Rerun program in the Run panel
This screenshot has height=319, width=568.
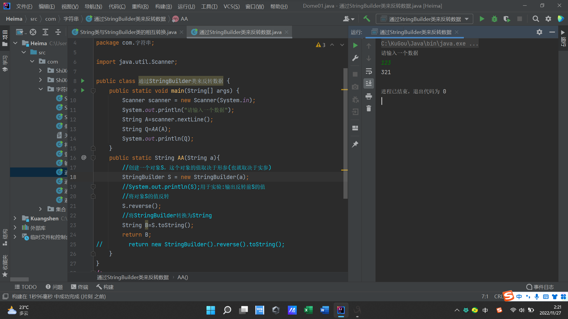pyautogui.click(x=355, y=45)
